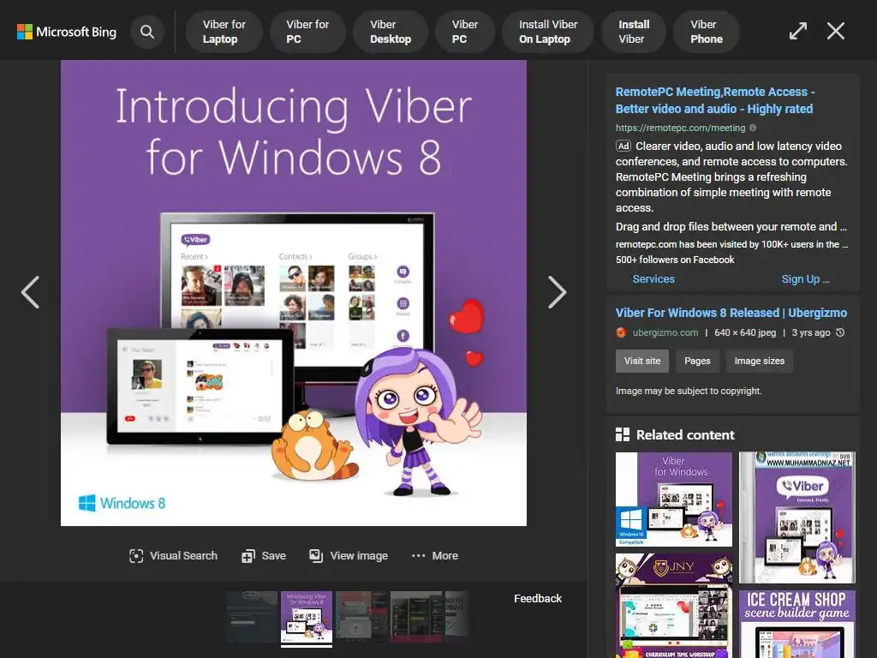Click the image history clock icon
877x658 pixels.
pos(840,332)
